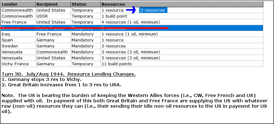The height and width of the screenshot is (124, 274).
Task: Click Mandatory status in Venezuela–Commonwealth row
Action: tap(86, 52)
